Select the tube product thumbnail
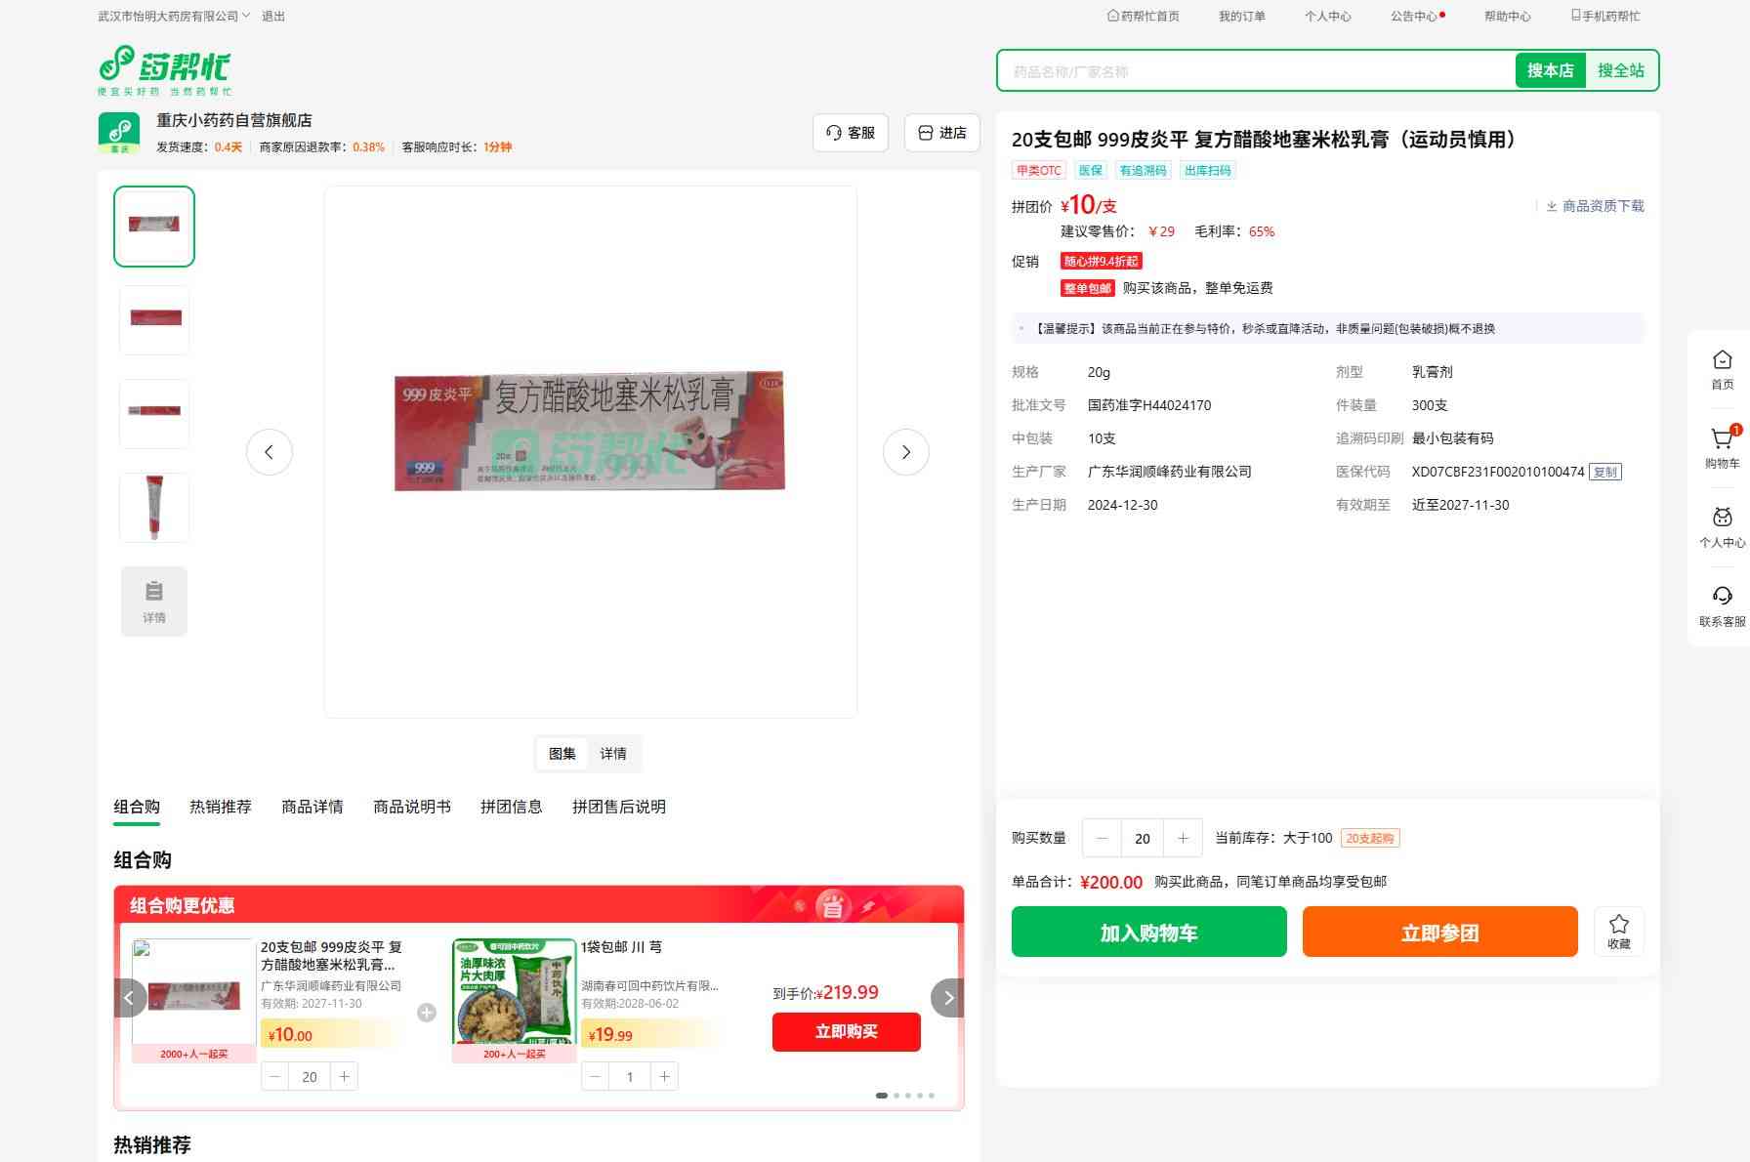 154,508
